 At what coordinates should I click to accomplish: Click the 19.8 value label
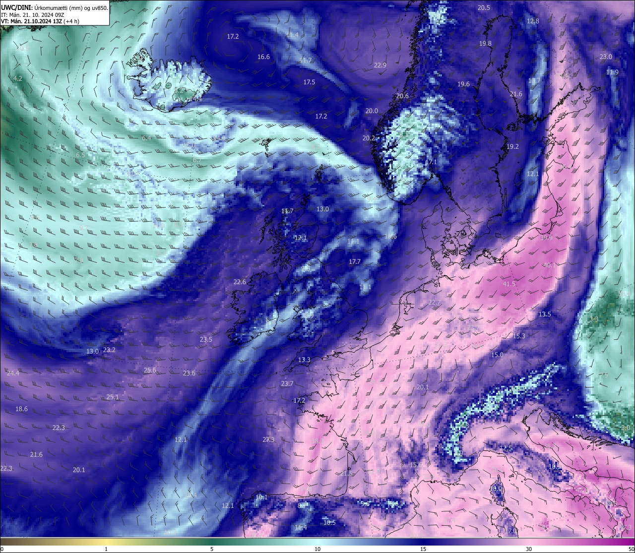(485, 43)
